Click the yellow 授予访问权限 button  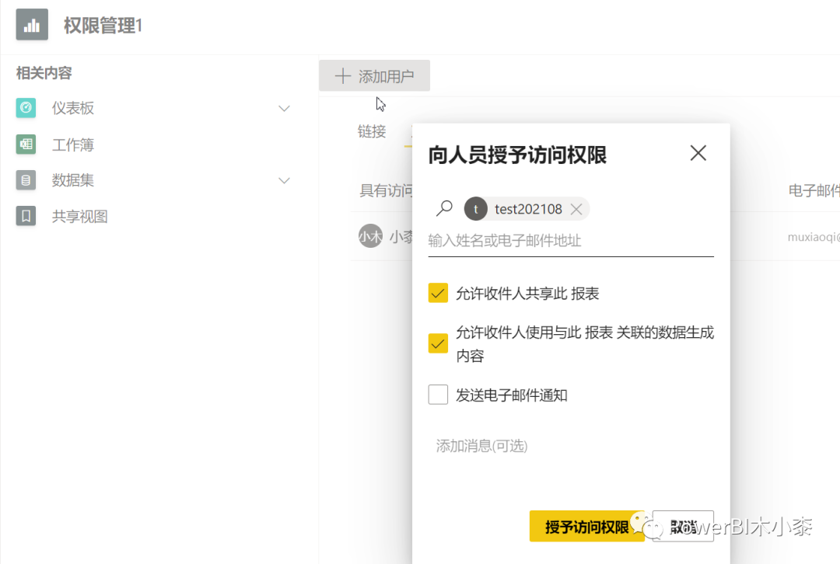586,527
